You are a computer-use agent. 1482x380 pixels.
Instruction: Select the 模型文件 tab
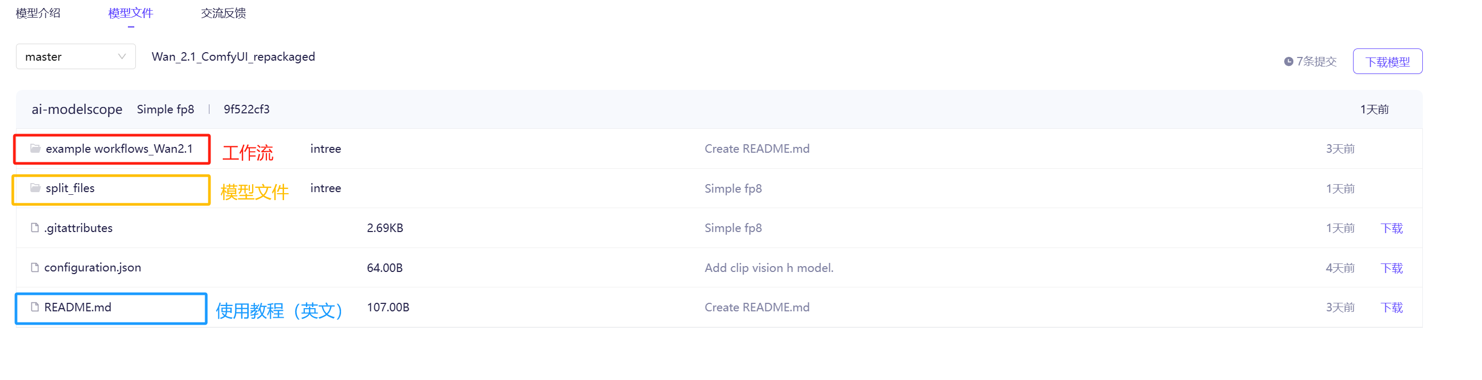(131, 13)
